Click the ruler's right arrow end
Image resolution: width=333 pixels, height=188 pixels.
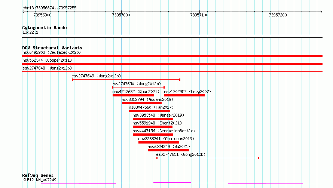coord(321,12)
